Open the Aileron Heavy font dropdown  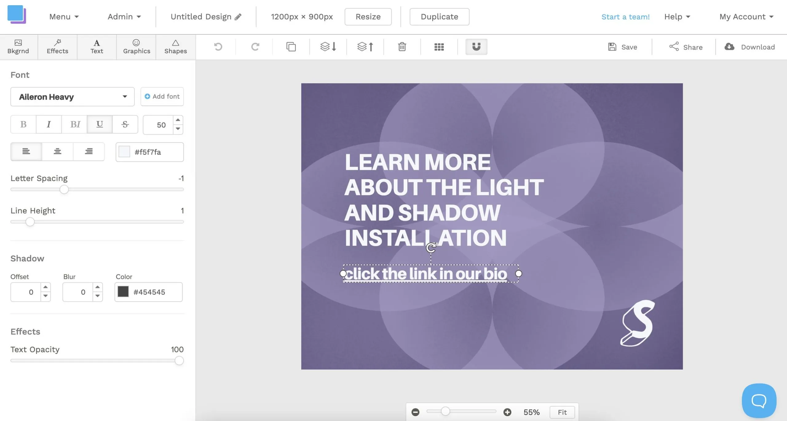(x=73, y=97)
